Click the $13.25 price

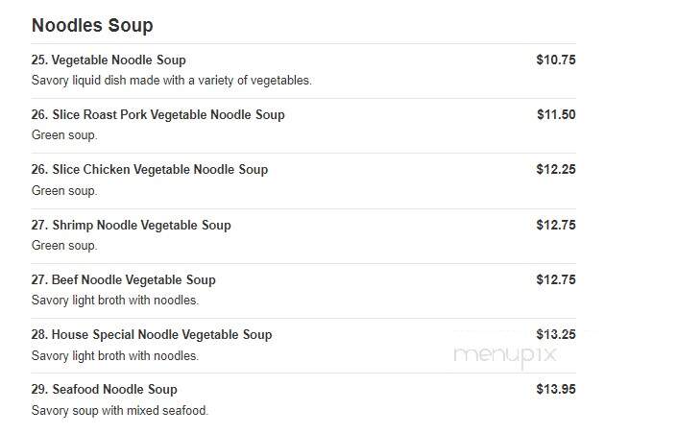coord(556,335)
